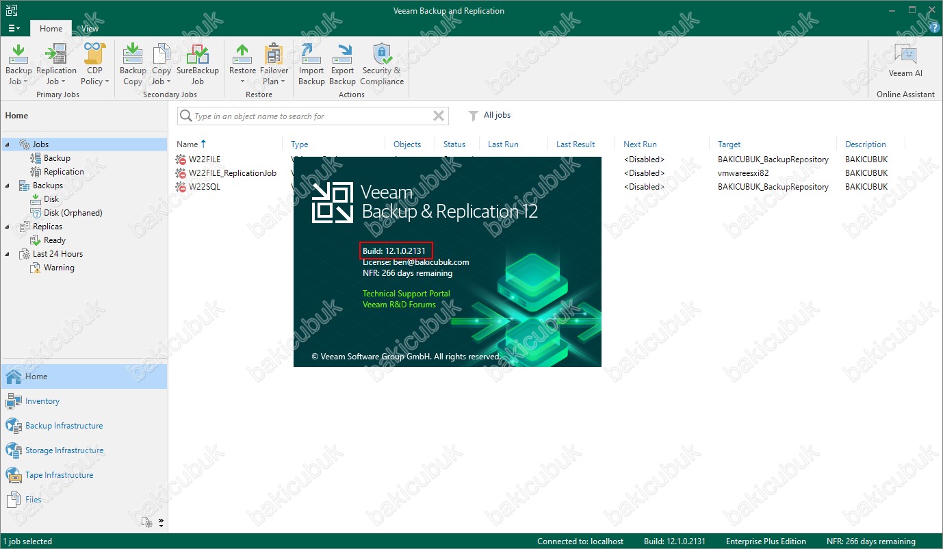Open the Help question mark icon

click(934, 28)
